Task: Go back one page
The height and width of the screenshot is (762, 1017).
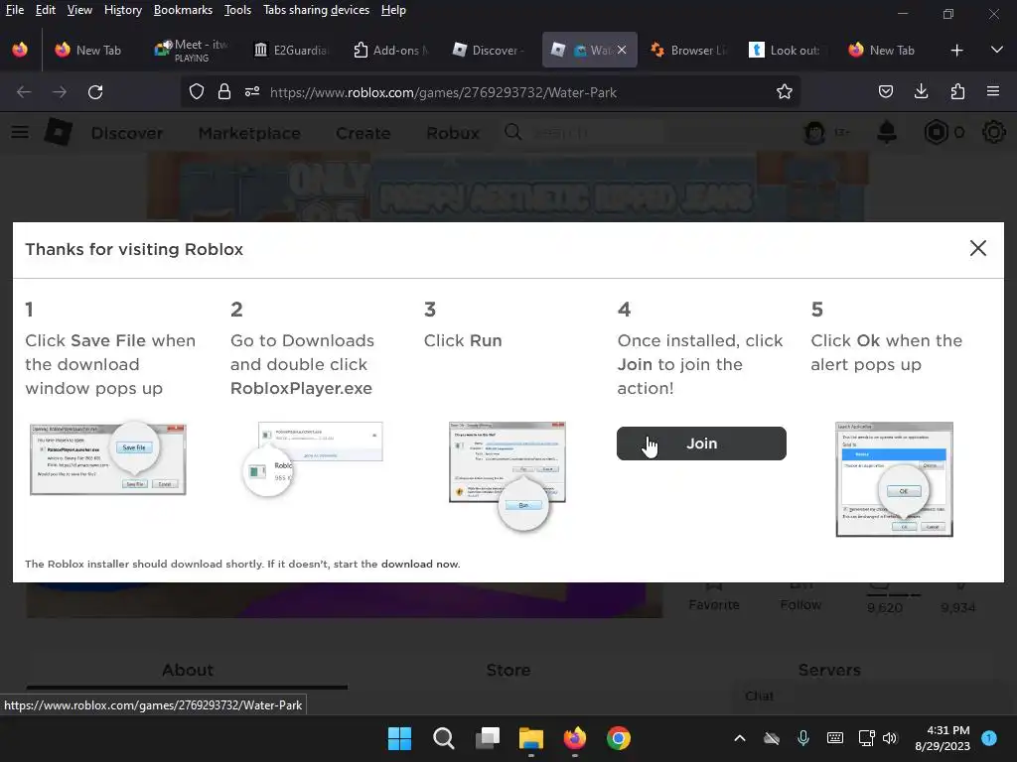Action: (24, 92)
